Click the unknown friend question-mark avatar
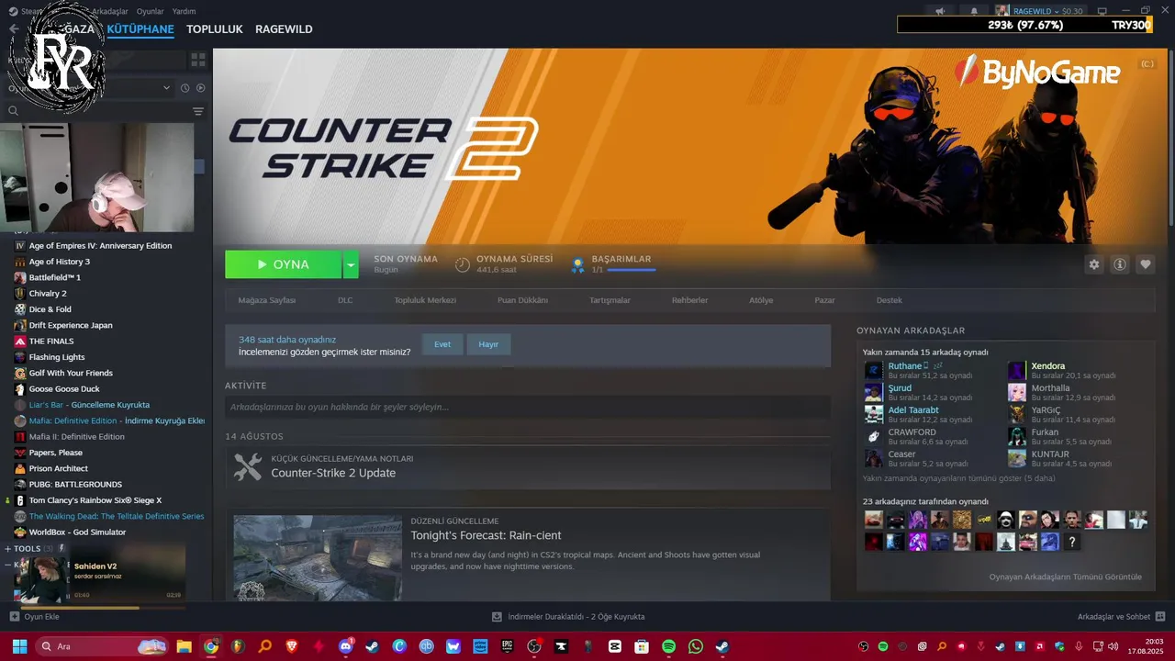The height and width of the screenshot is (661, 1175). click(x=1071, y=542)
